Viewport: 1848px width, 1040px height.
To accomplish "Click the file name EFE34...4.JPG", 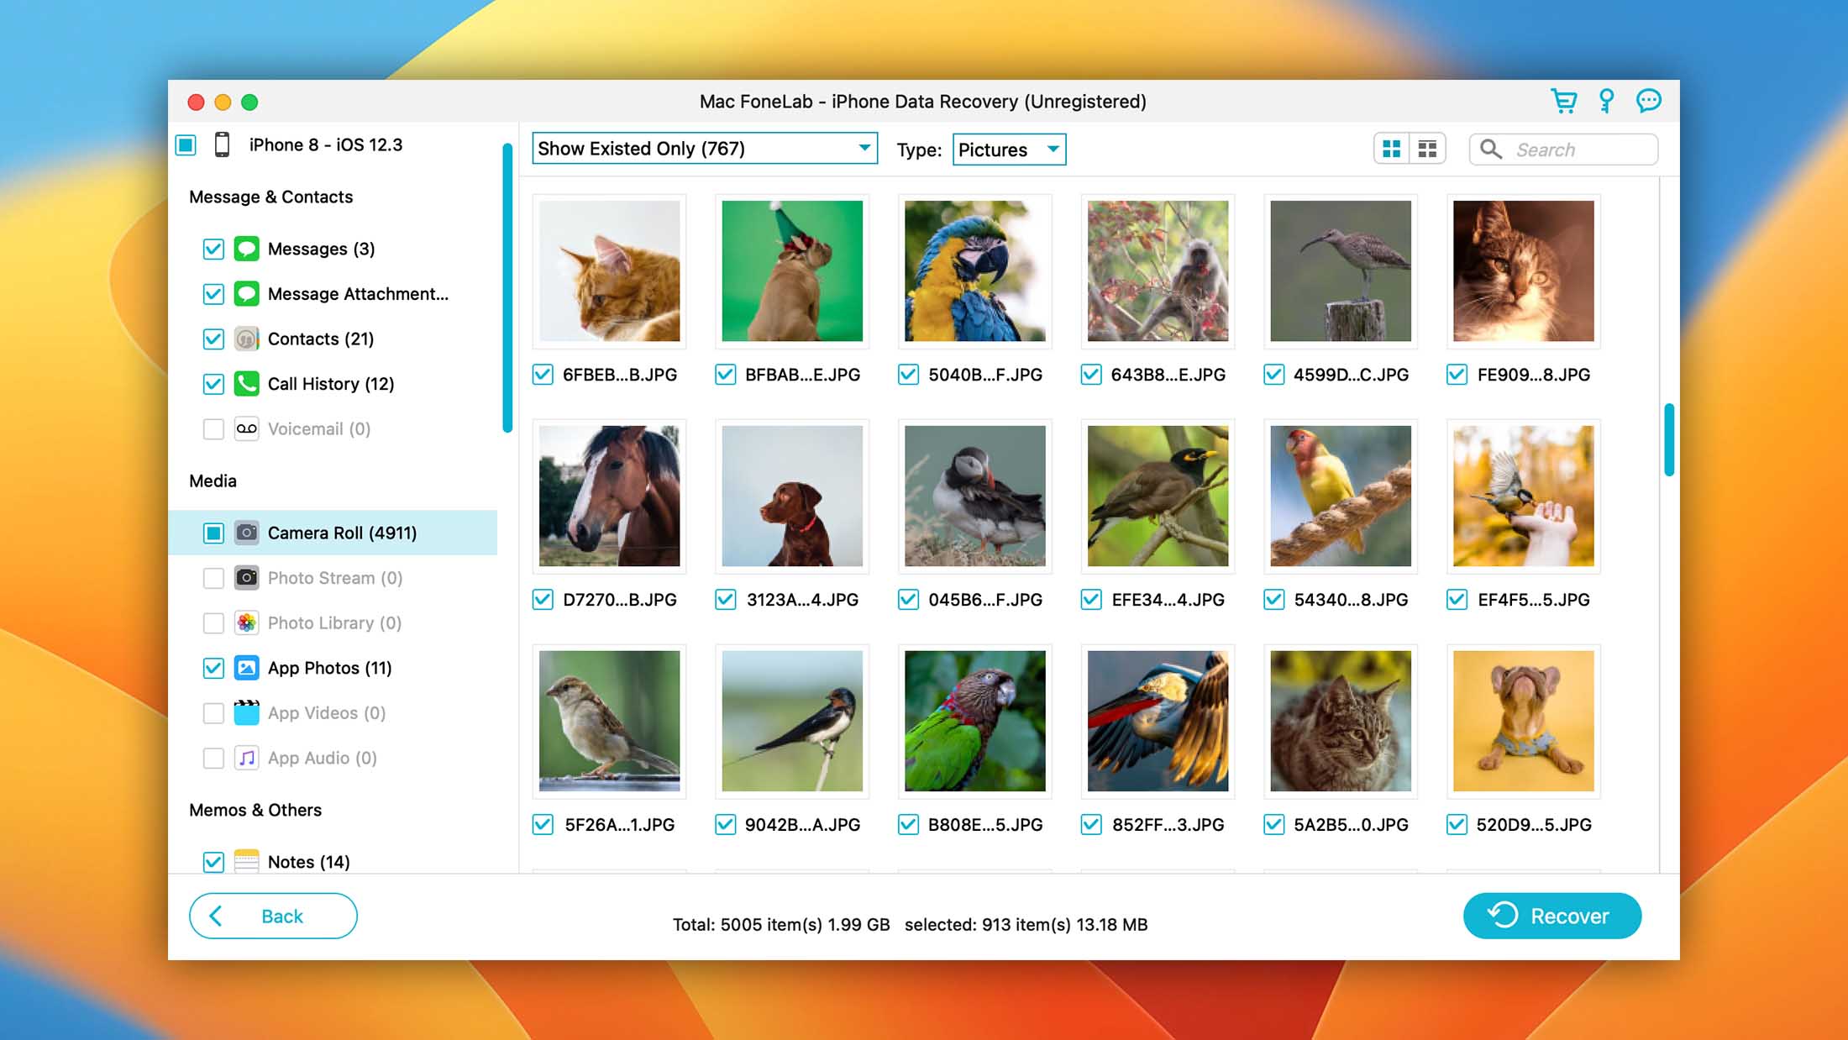I will 1168,600.
